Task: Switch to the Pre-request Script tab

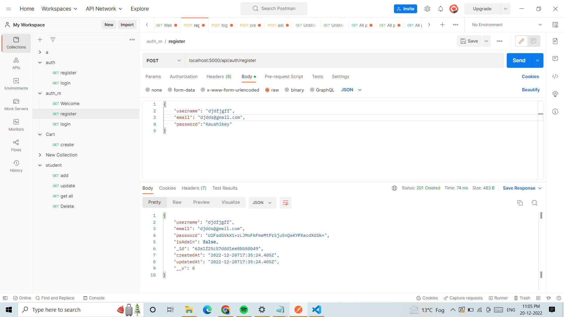Action: tap(284, 77)
